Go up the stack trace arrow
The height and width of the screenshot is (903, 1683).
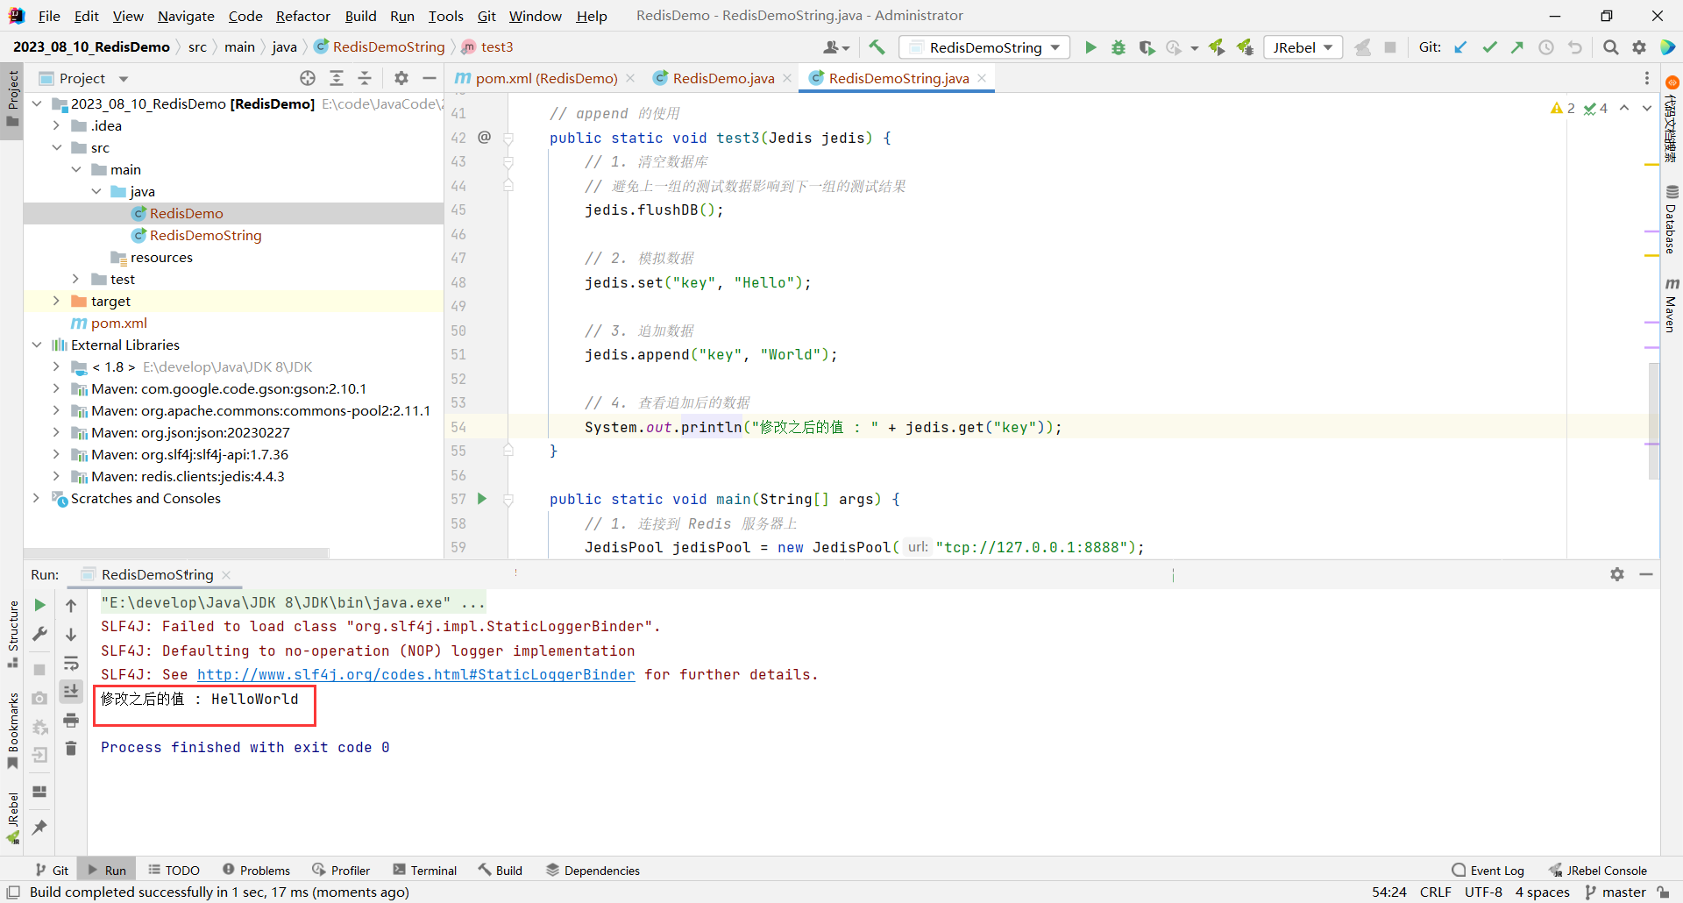(71, 605)
